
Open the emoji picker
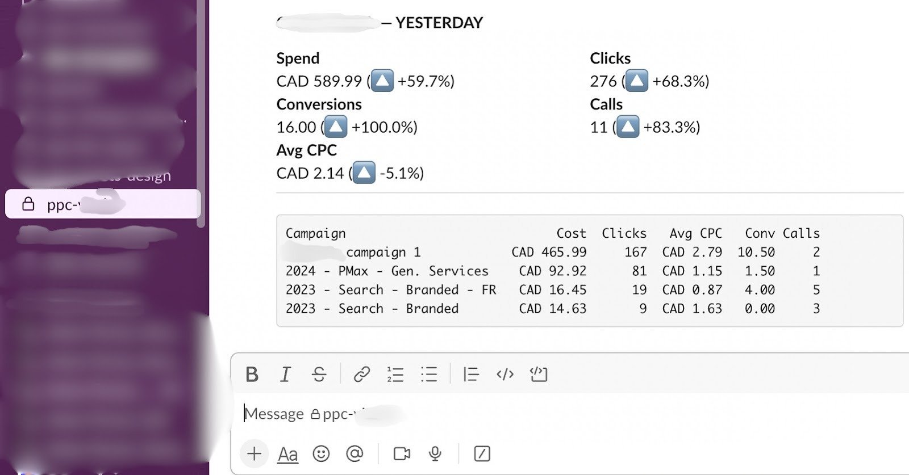click(321, 453)
